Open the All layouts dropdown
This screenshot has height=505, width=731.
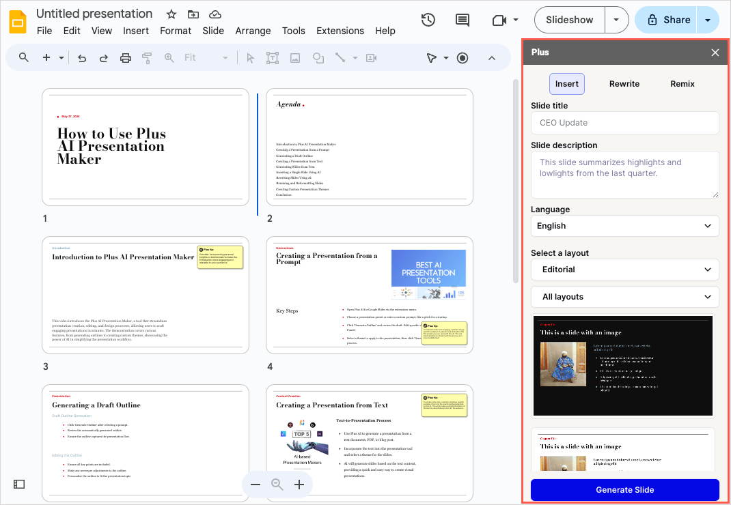[x=624, y=297]
